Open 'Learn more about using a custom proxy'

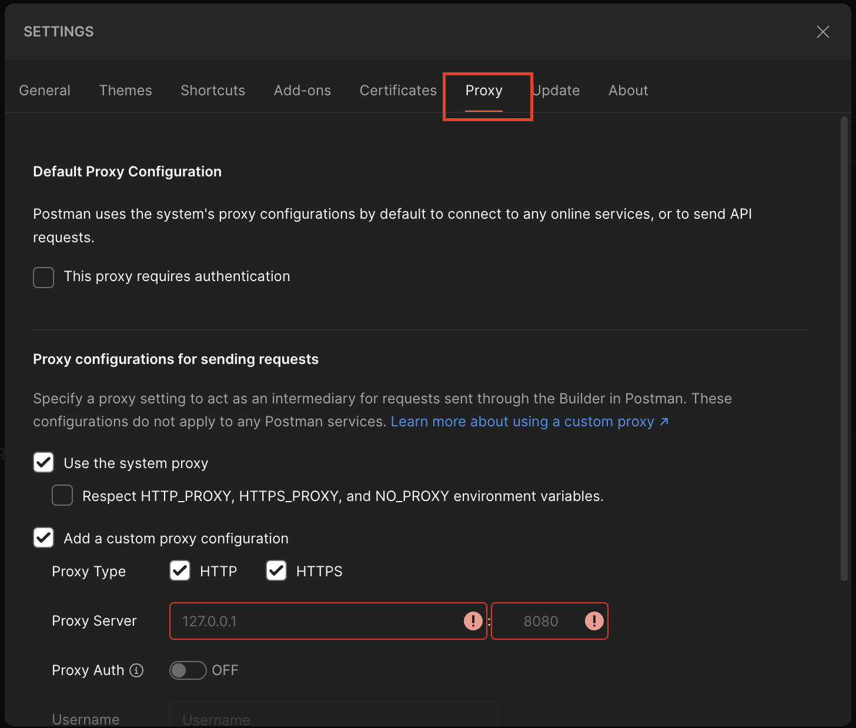[x=522, y=421]
